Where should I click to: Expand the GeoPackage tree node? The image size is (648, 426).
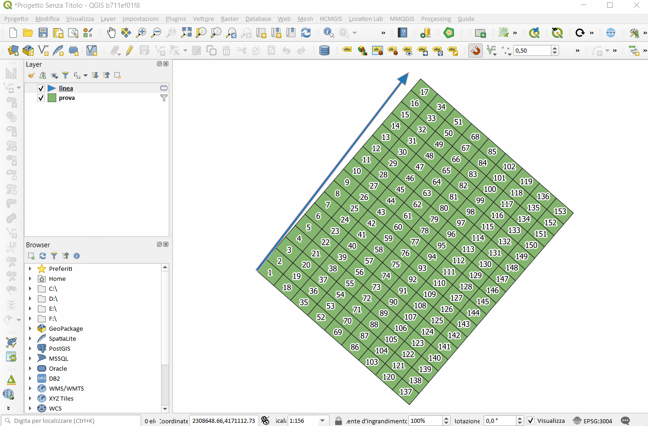pyautogui.click(x=30, y=329)
